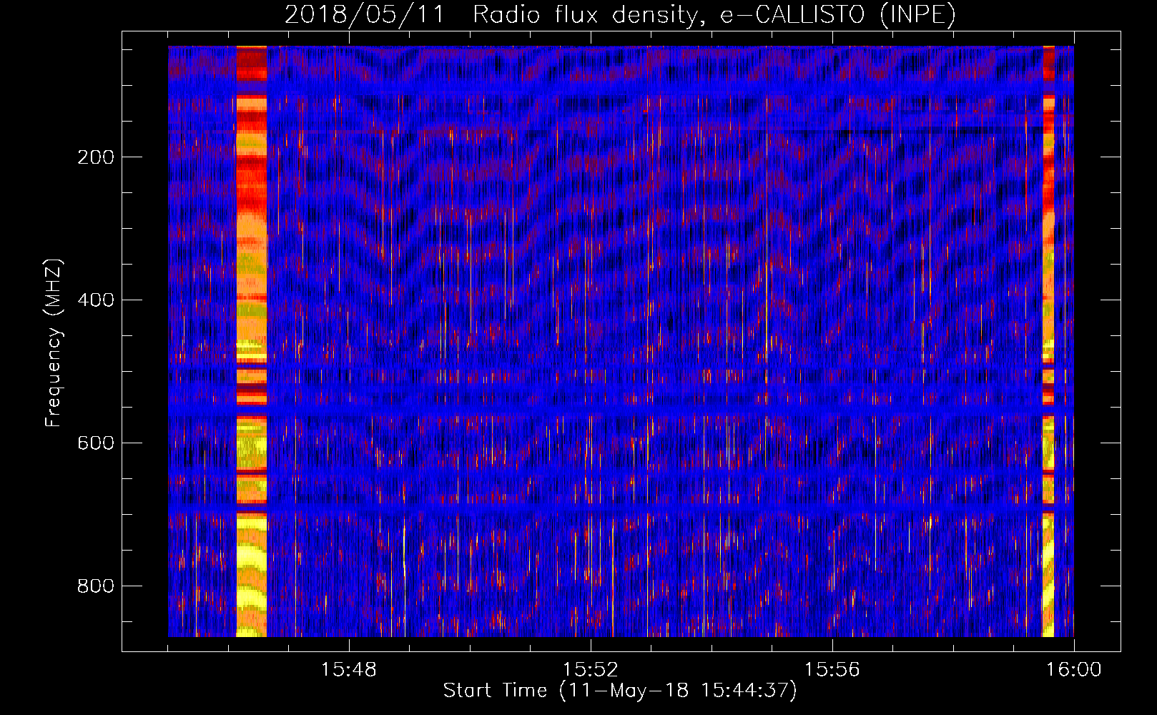This screenshot has width=1157, height=715.
Task: Click the 15:52 time tick label
Action: [590, 670]
